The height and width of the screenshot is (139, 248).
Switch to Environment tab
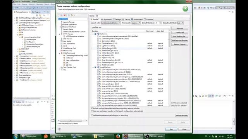pos(137,19)
